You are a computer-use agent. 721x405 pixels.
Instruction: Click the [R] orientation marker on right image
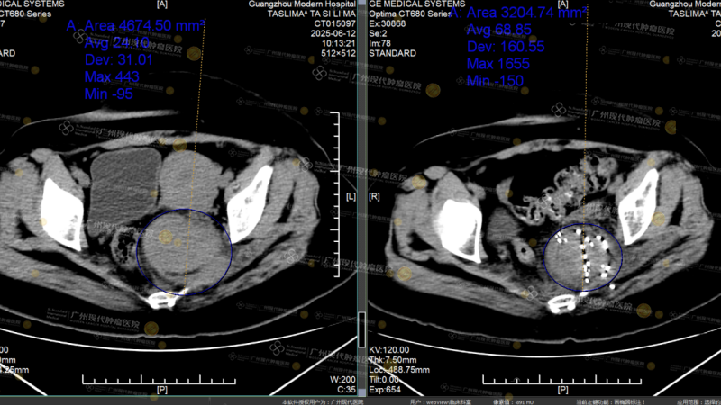(374, 195)
